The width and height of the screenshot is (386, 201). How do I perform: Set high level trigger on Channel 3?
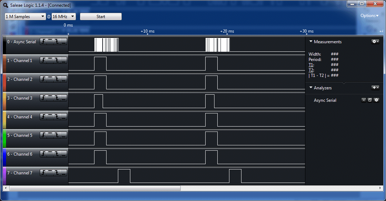pyautogui.click(x=50, y=98)
